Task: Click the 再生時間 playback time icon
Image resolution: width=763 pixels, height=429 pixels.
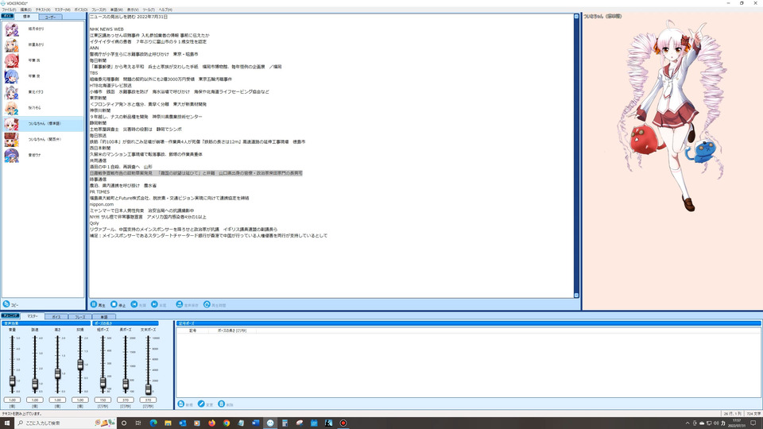Action: pos(207,304)
